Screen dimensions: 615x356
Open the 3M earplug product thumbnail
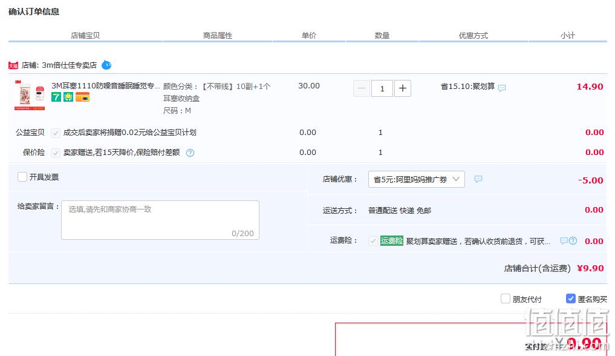[30, 96]
